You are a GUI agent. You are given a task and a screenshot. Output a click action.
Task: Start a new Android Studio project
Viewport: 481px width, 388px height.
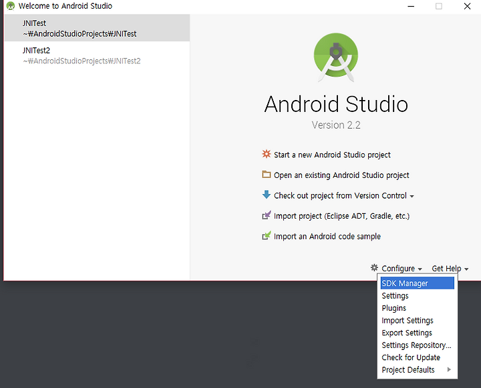pyautogui.click(x=332, y=155)
